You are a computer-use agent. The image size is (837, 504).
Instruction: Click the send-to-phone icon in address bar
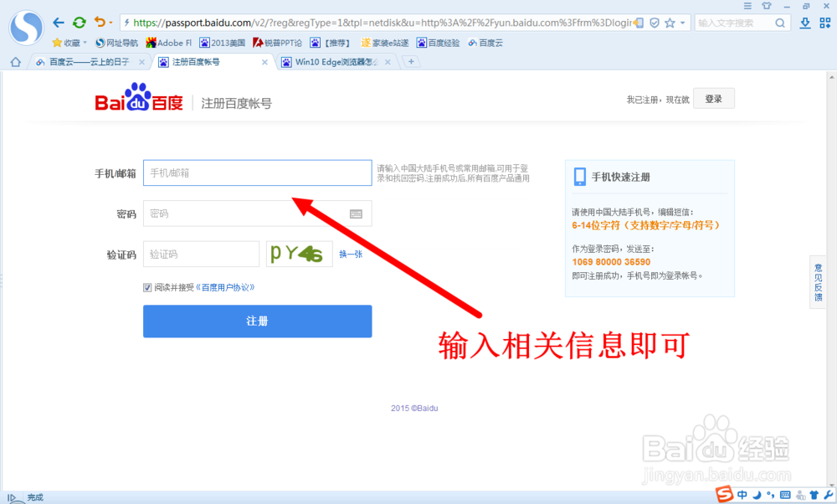coord(639,23)
